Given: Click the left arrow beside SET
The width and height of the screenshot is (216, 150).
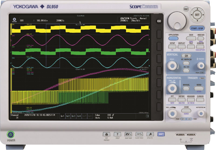Looking at the screenshot, I should click(x=191, y=15).
